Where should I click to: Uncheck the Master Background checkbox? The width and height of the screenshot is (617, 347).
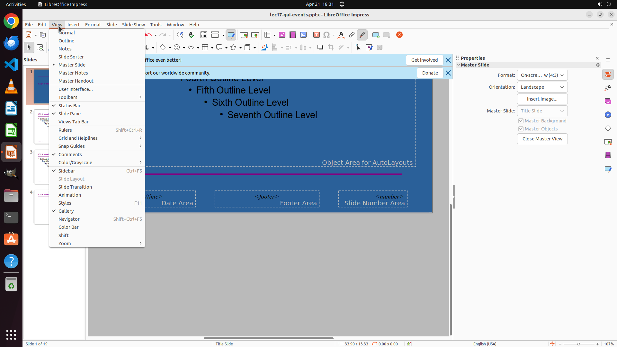point(521,121)
